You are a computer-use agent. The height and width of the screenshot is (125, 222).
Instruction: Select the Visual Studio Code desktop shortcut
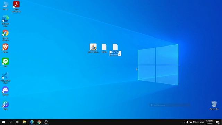[x=6, y=78]
